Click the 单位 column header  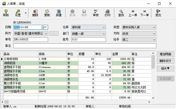pyautogui.click(x=72, y=54)
